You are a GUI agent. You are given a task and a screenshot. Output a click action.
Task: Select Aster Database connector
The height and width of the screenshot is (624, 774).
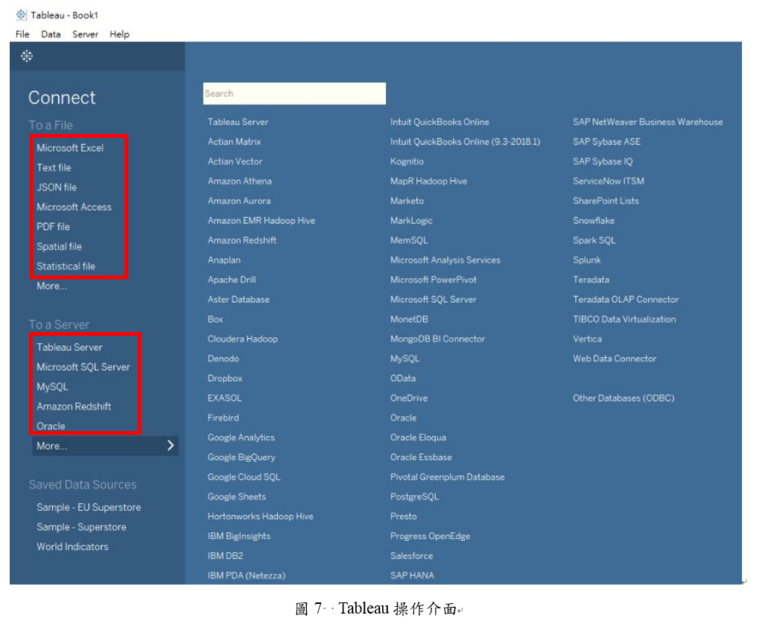[238, 299]
